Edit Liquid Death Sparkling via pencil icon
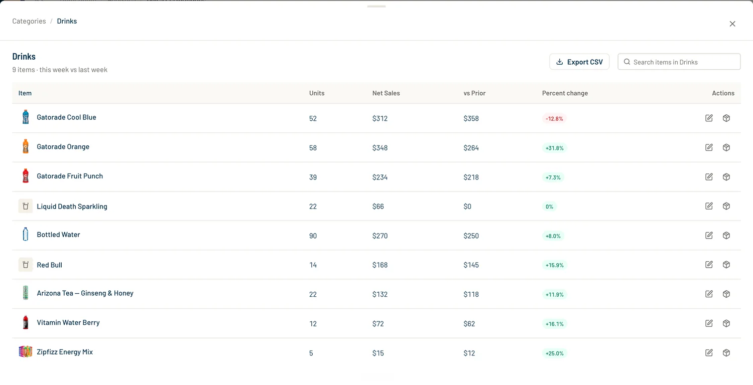Image resolution: width=753 pixels, height=385 pixels. tap(709, 206)
